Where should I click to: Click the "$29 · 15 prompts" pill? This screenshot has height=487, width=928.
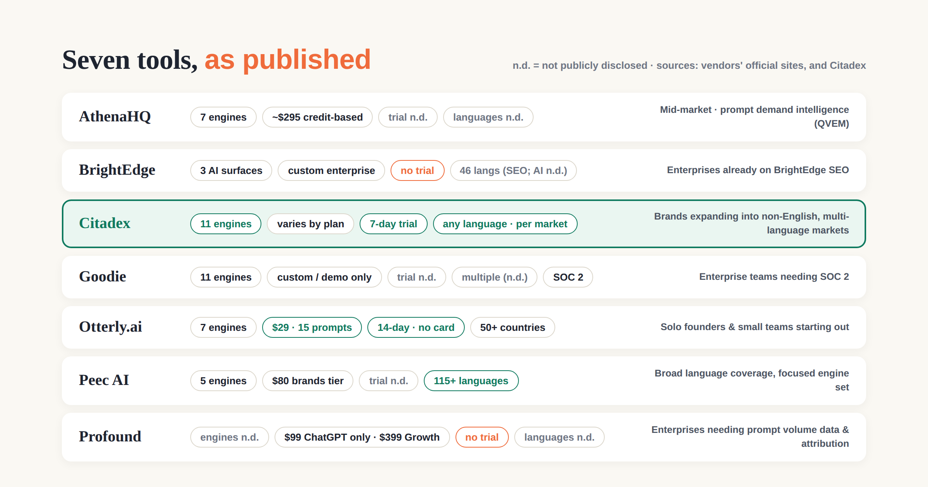[312, 327]
